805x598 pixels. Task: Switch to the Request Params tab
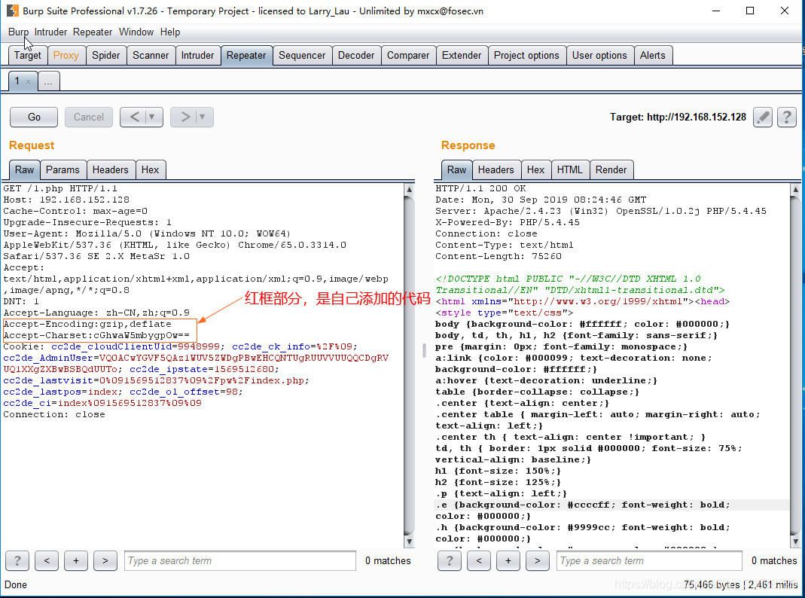pyautogui.click(x=63, y=170)
